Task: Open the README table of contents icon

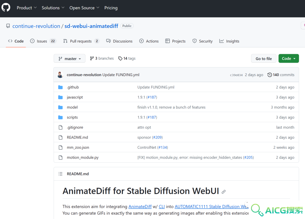Action: click(60, 174)
